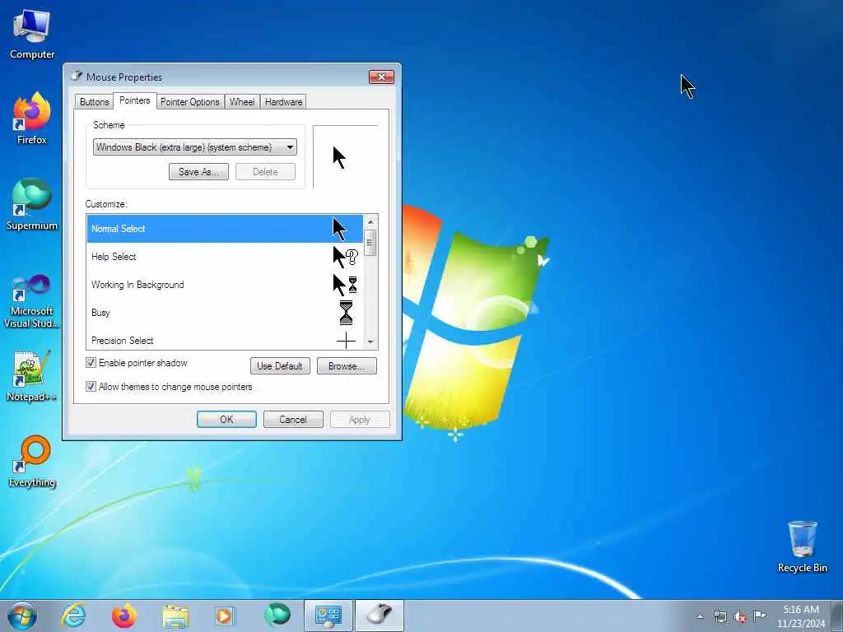
Task: Open Supermium from the taskbar
Action: 277,616
